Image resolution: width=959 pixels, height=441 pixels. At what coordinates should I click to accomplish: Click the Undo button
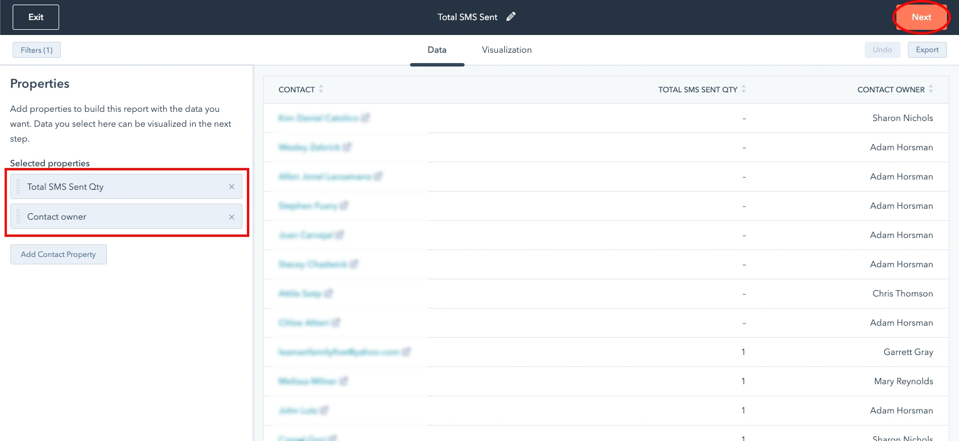coord(882,50)
